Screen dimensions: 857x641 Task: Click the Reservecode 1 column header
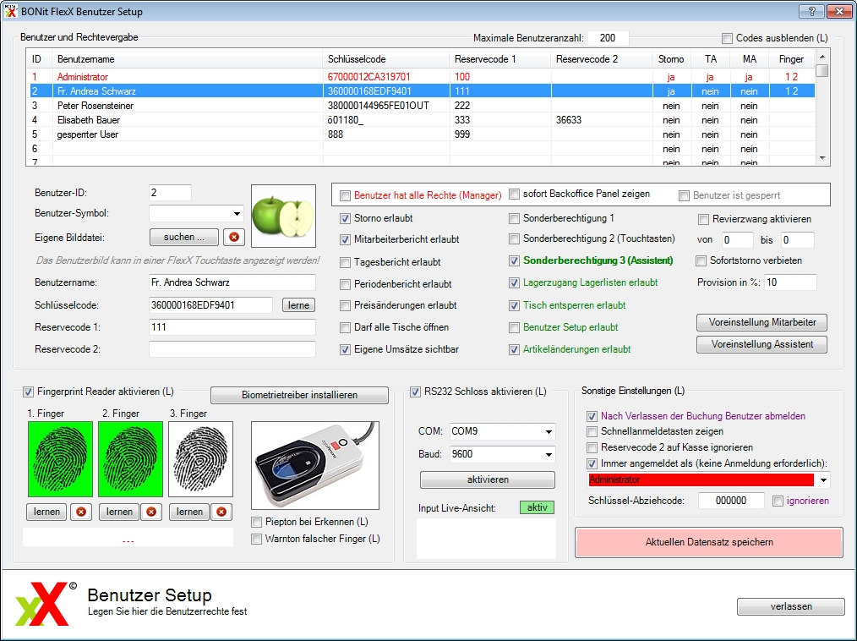(x=500, y=59)
